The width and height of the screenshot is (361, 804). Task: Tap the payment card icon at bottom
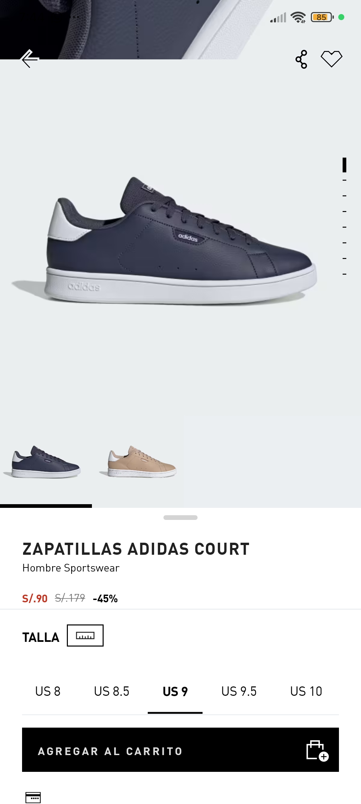(33, 797)
